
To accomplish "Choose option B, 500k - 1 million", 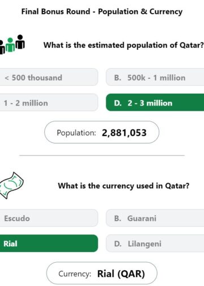I will point(155,77).
